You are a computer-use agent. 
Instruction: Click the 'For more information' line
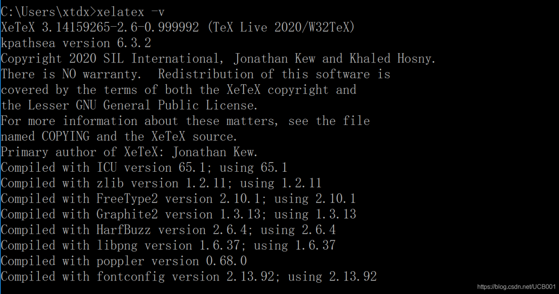185,121
